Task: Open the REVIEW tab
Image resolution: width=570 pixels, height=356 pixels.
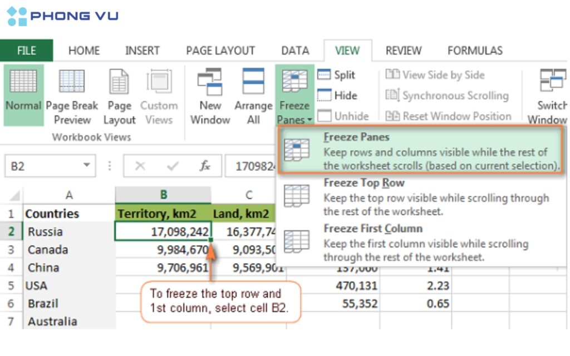Action: (404, 51)
